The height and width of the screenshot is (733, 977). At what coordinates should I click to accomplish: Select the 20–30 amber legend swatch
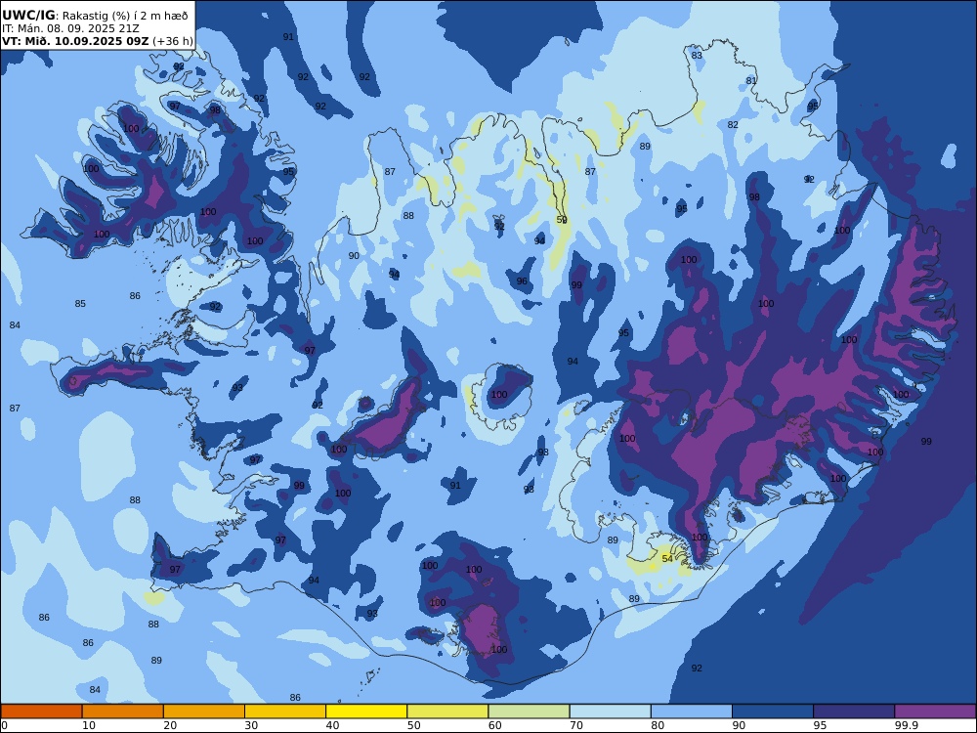pos(204,711)
